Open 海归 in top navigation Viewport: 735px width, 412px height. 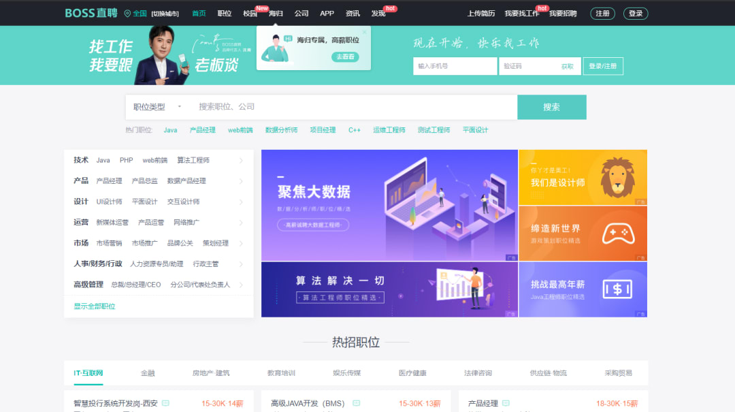click(x=276, y=13)
